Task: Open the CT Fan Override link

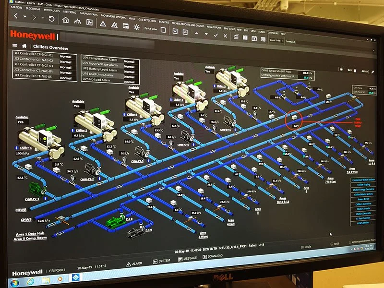Action: [x=363, y=218]
